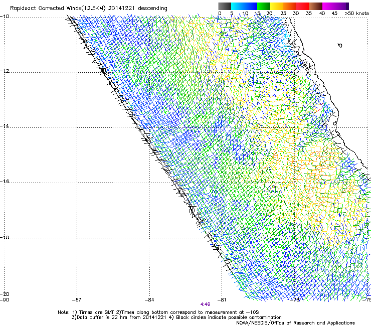Image resolution: width=371 pixels, height=326 pixels.
Task: Click the small island outline off the coast
Action: point(340,45)
